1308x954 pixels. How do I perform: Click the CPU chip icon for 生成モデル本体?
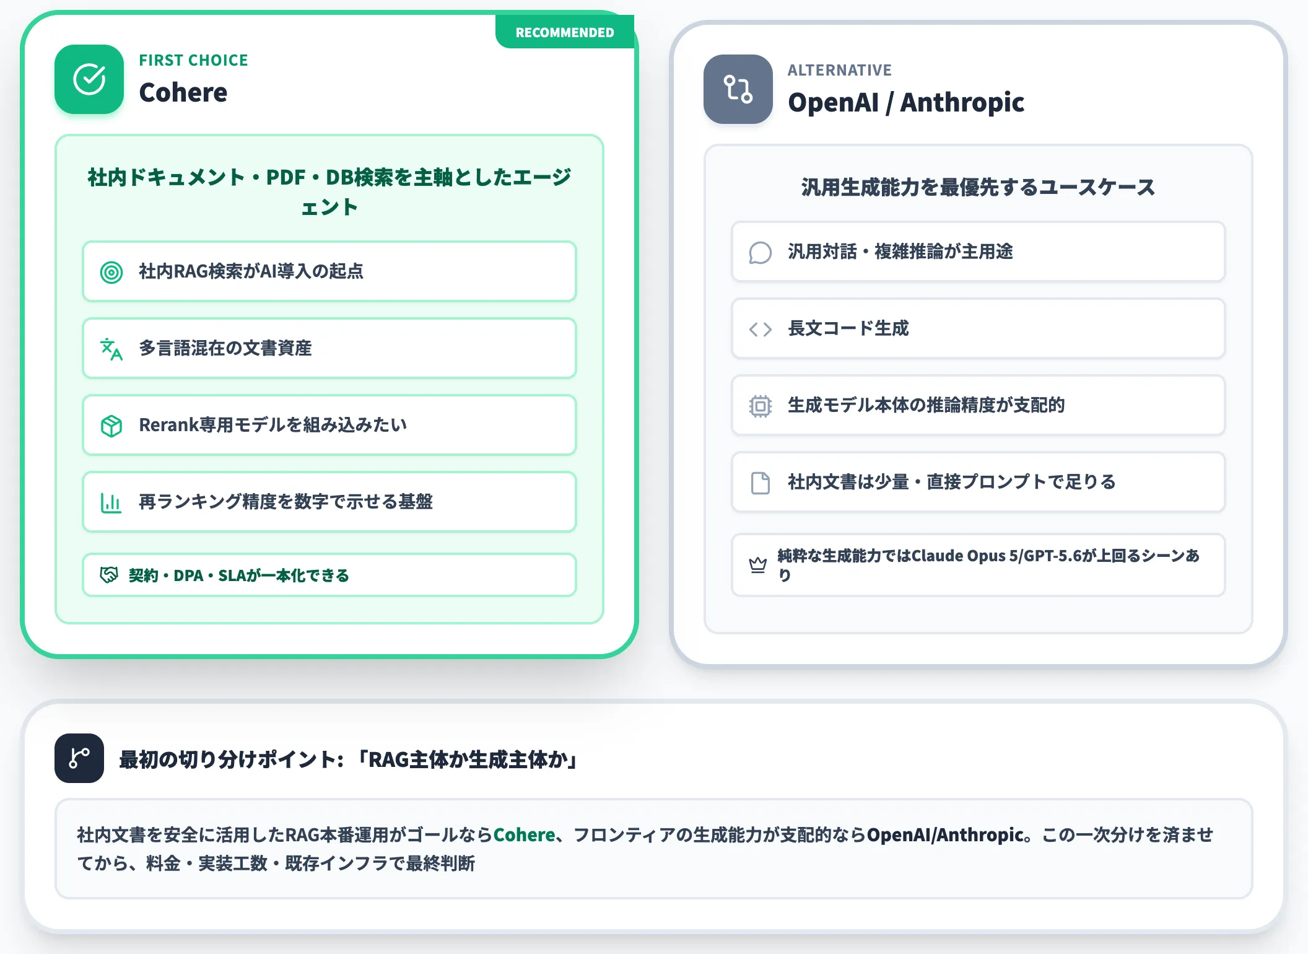pos(761,406)
